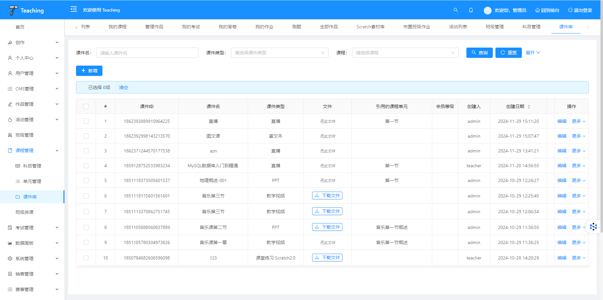Open 单元管理 in the sidebar
Screen dimensions: 603x300
pos(32,181)
